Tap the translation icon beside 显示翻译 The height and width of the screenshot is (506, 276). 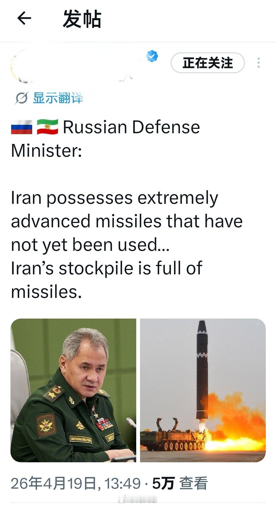(21, 98)
